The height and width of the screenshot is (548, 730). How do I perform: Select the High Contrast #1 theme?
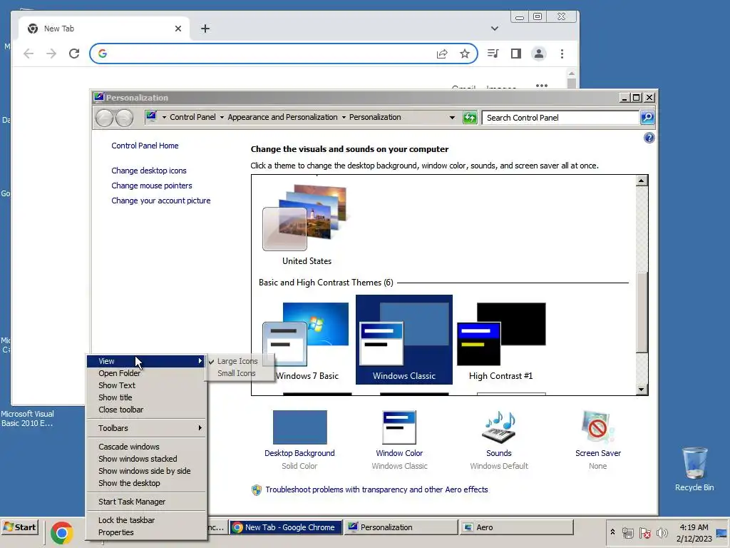click(x=501, y=340)
